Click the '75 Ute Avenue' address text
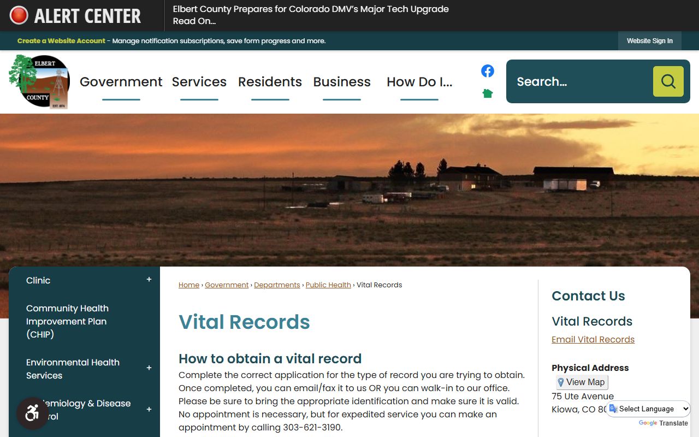 click(x=583, y=396)
